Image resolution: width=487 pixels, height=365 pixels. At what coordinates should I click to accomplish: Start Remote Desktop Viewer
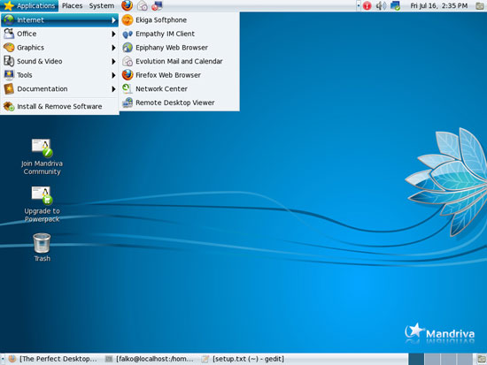point(180,103)
